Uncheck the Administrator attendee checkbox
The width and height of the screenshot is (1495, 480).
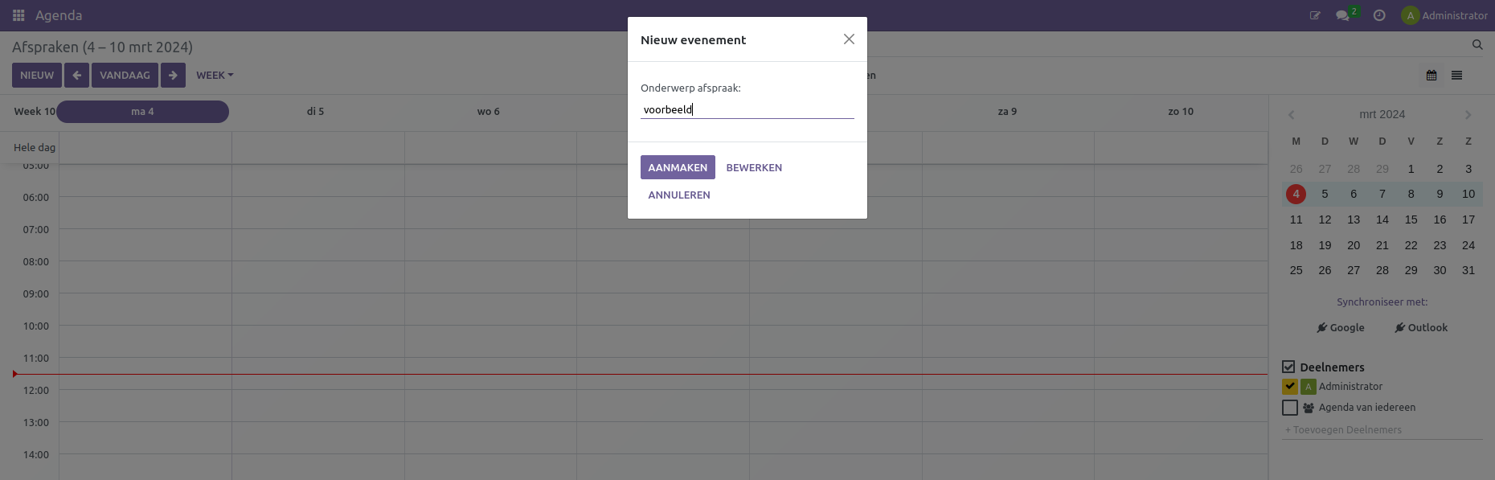[x=1290, y=387]
